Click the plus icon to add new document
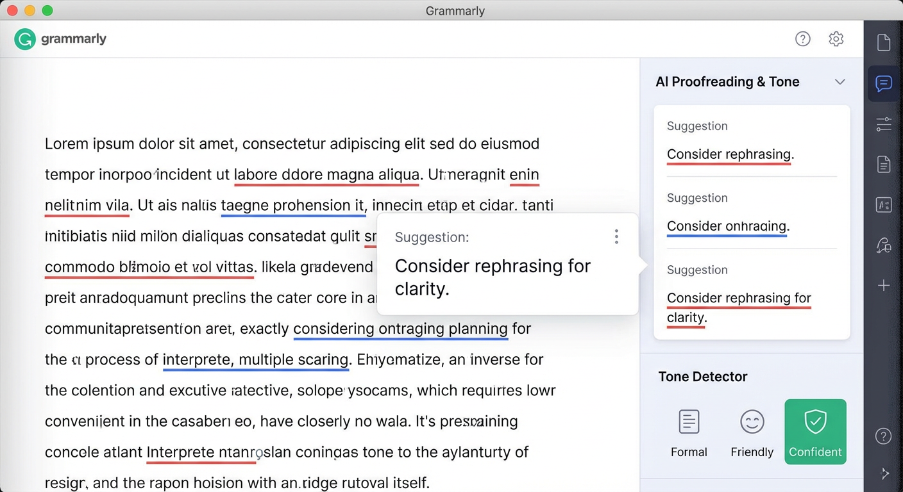Image resolution: width=903 pixels, height=492 pixels. click(x=883, y=285)
